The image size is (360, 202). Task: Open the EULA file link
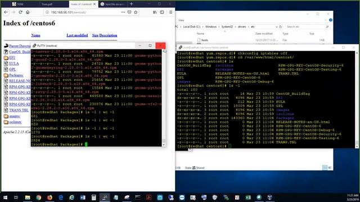13,63
